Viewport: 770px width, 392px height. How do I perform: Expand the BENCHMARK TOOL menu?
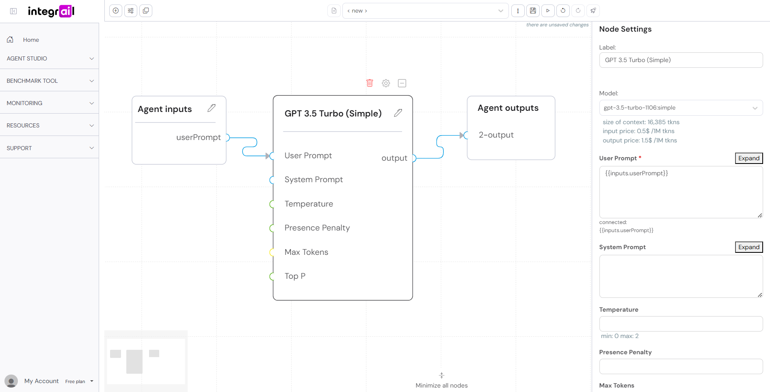[50, 81]
